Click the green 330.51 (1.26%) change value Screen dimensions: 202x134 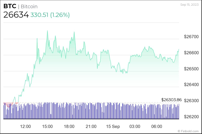50,15
